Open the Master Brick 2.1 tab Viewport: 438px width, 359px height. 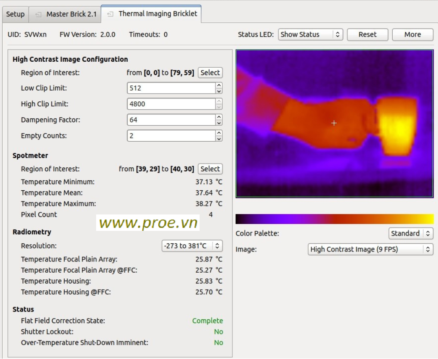(65, 14)
